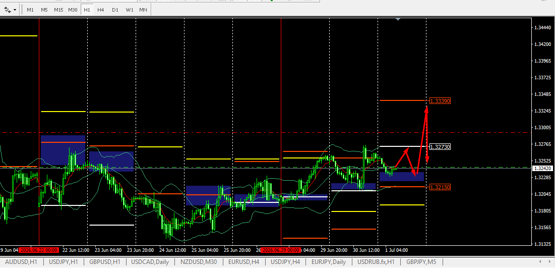Click 1.32525 on the price axis
This screenshot has height=268, width=555.
click(542, 161)
